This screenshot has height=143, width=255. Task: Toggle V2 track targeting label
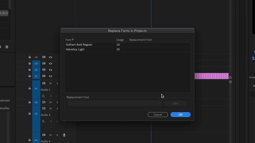tap(36, 70)
